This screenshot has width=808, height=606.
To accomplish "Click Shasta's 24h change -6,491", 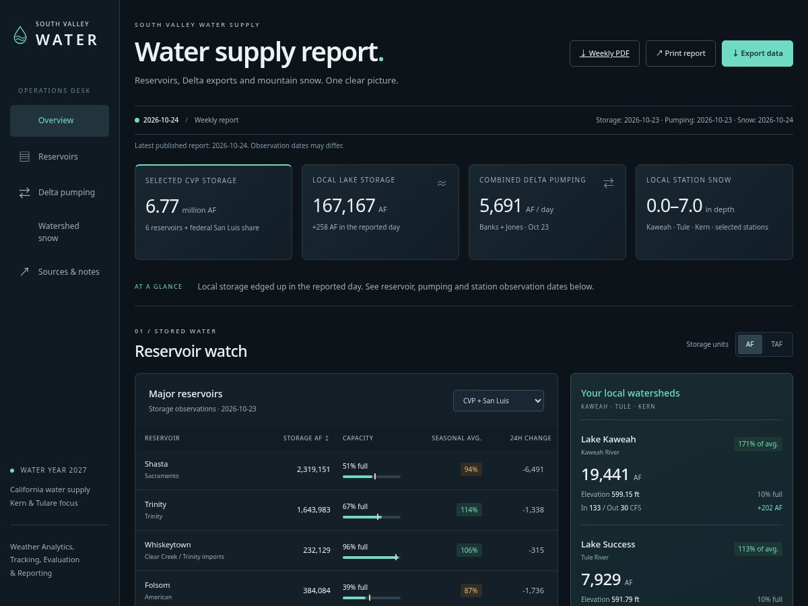I will click(533, 469).
